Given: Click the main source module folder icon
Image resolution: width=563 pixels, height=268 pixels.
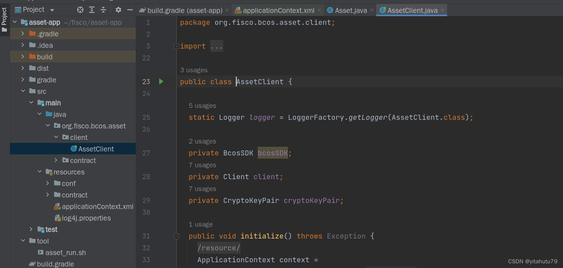Looking at the screenshot, I should pos(41,103).
